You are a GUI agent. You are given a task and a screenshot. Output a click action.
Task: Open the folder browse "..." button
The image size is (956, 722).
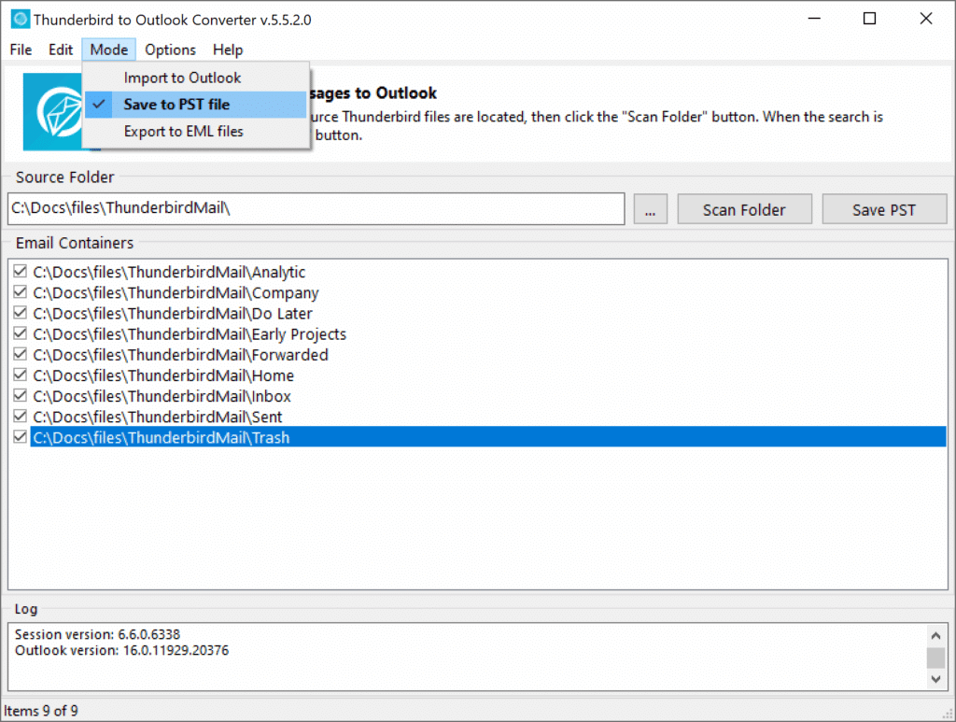650,208
